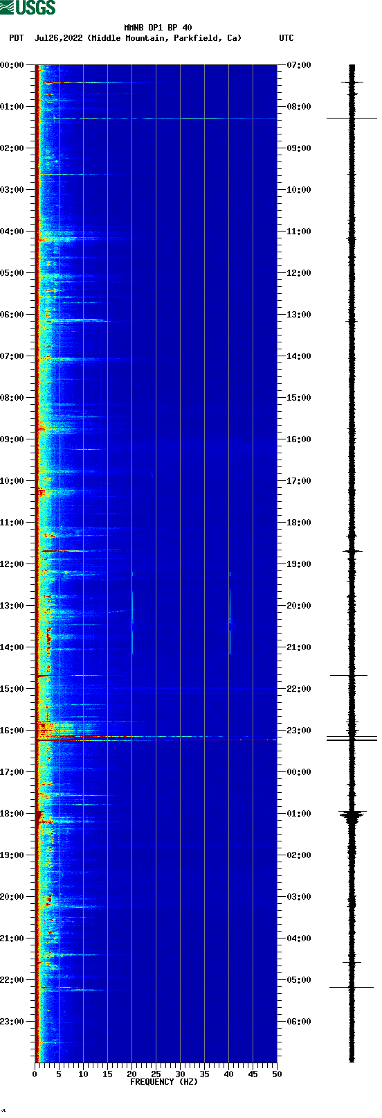
Task: Click the '09:00' PDT axis label
Action: pyautogui.click(x=12, y=439)
